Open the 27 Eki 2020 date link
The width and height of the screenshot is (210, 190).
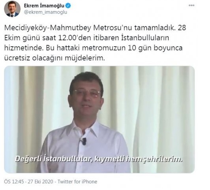point(40,182)
